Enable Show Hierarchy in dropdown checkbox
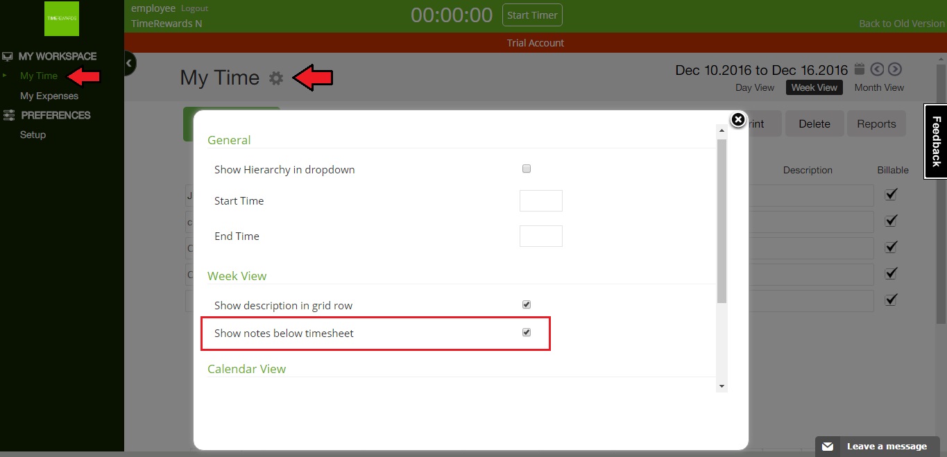This screenshot has height=457, width=947. click(x=527, y=169)
